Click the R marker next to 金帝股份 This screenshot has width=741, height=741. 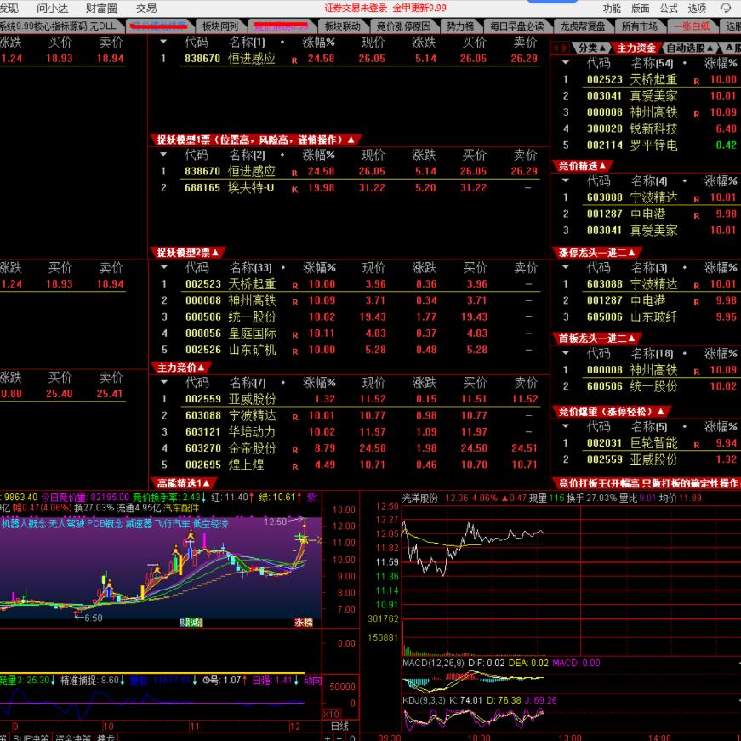pos(295,450)
